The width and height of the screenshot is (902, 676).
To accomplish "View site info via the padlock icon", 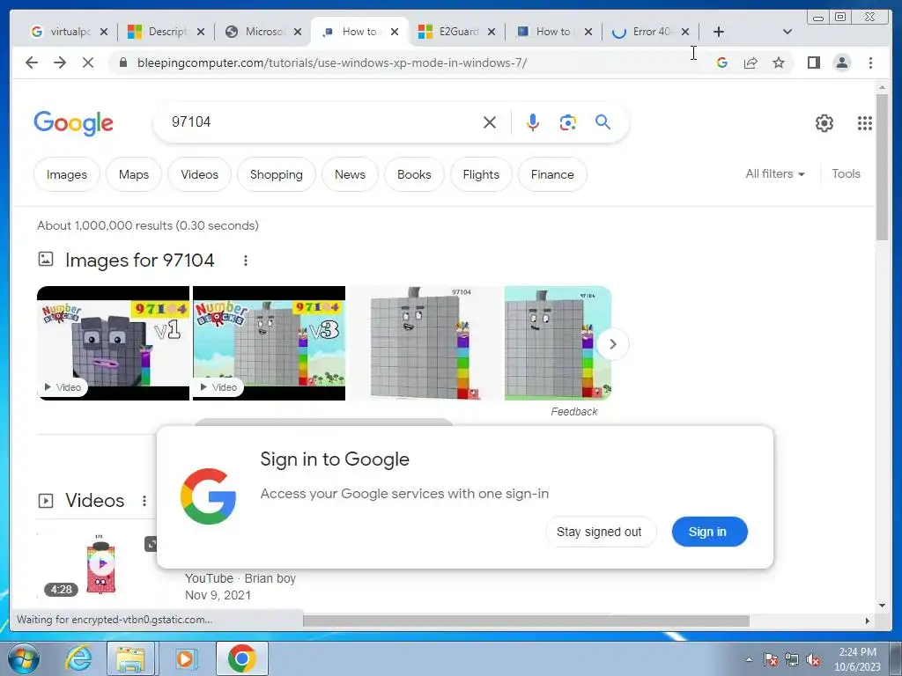I will coord(123,62).
